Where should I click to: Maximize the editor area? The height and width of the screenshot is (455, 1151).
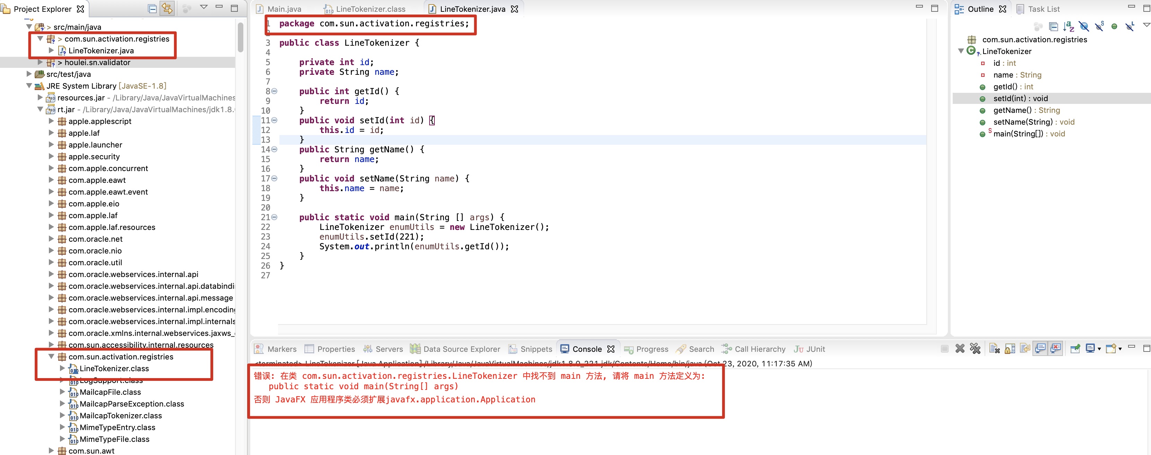point(934,8)
